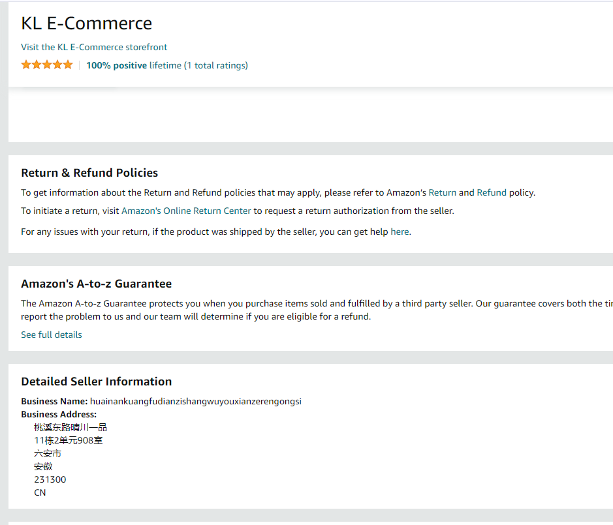
Task: Click the first gold star in seller rating
Action: (25, 65)
